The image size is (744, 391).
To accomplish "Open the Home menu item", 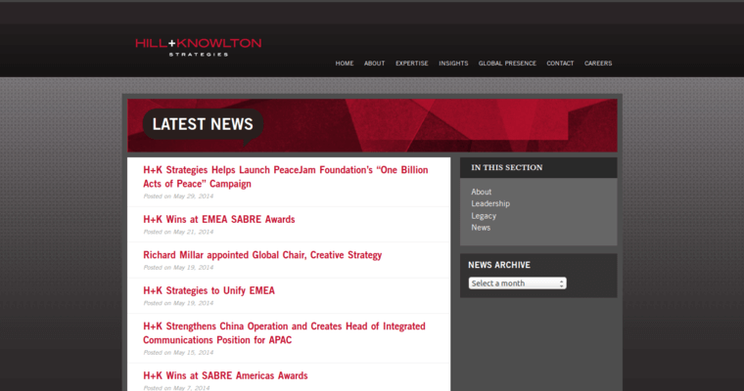I will tap(345, 63).
